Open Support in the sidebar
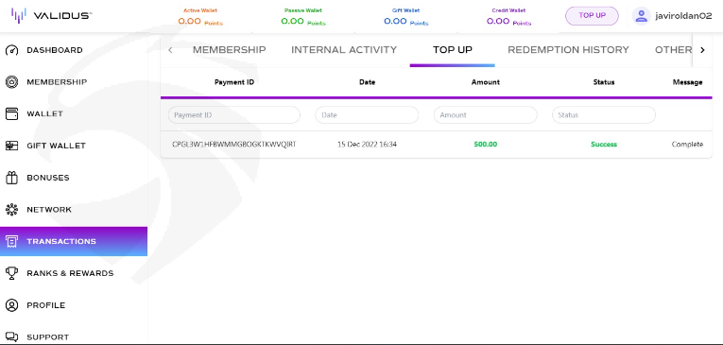Image resolution: width=723 pixels, height=345 pixels. point(47,336)
